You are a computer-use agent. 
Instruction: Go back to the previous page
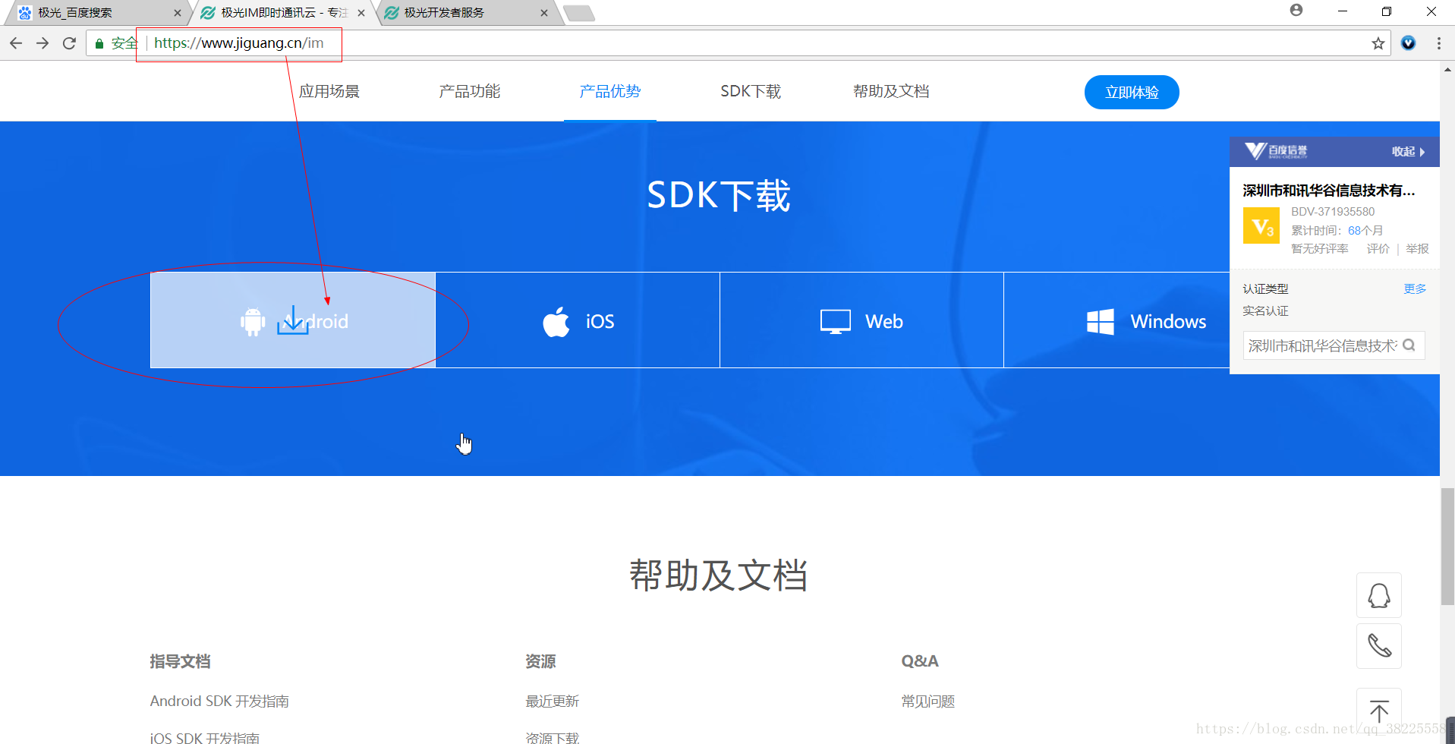click(16, 43)
